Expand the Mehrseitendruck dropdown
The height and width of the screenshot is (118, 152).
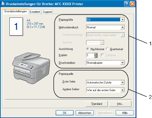tap(123, 27)
